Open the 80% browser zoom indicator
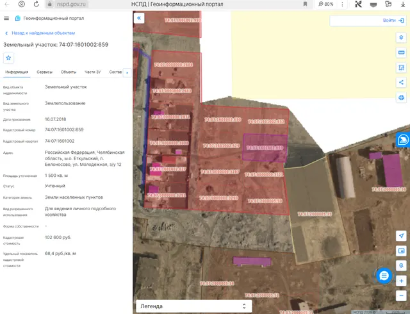 tap(326, 4)
